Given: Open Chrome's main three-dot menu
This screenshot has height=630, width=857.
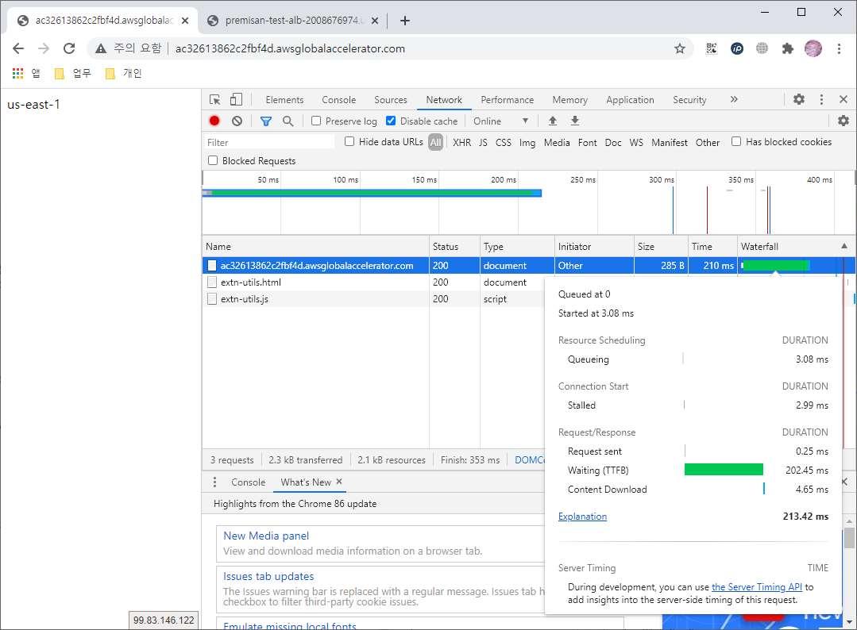Looking at the screenshot, I should 839,48.
